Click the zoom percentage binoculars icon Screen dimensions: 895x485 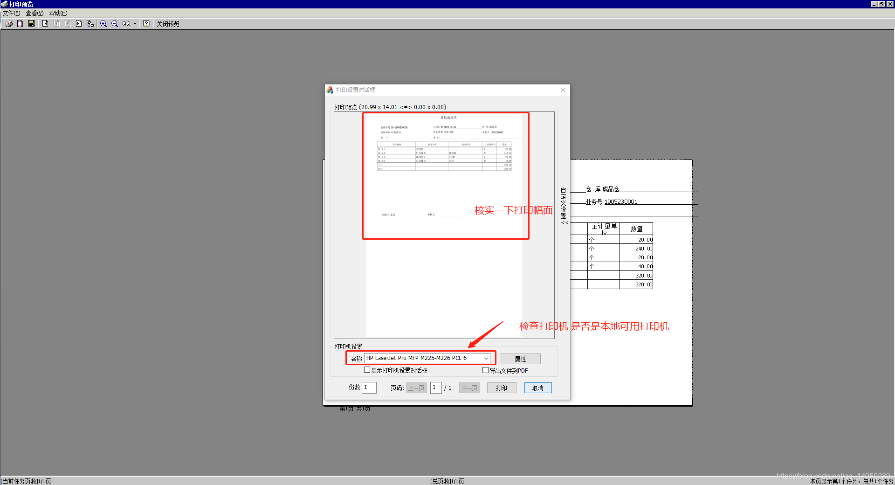pos(126,24)
